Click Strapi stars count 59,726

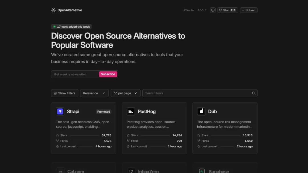[106, 135]
